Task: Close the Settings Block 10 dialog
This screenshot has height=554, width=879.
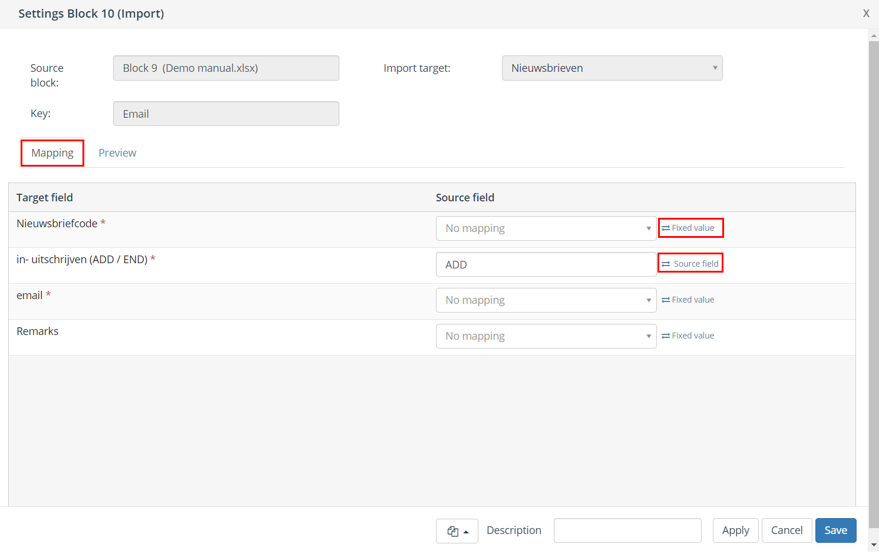Action: pos(865,14)
